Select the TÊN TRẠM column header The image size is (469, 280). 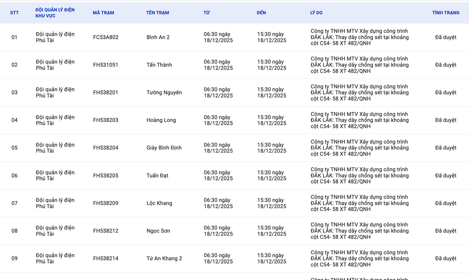pyautogui.click(x=158, y=13)
